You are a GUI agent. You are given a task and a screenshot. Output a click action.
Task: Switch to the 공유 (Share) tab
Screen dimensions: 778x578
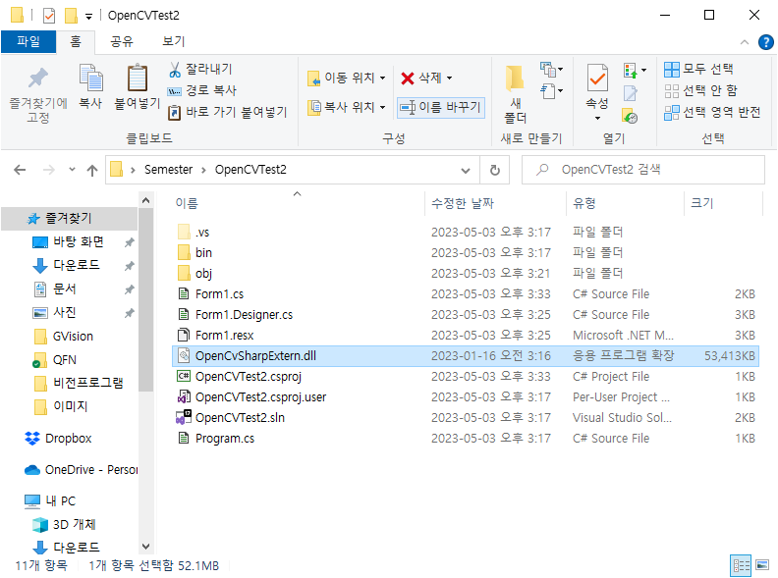(x=122, y=41)
